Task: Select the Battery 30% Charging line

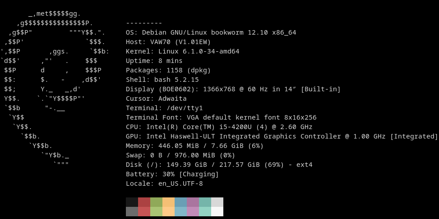Action: 172,174
